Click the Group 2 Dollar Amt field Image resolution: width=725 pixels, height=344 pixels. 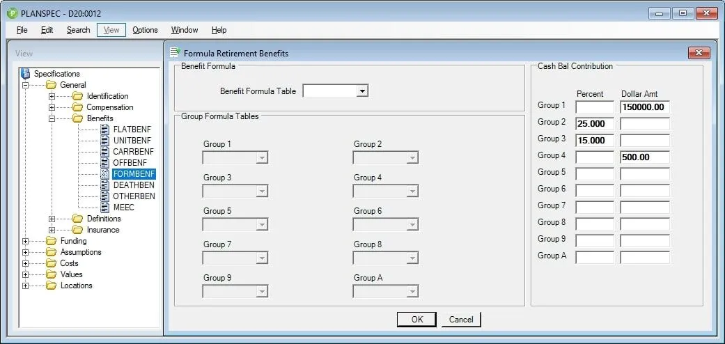coord(644,124)
